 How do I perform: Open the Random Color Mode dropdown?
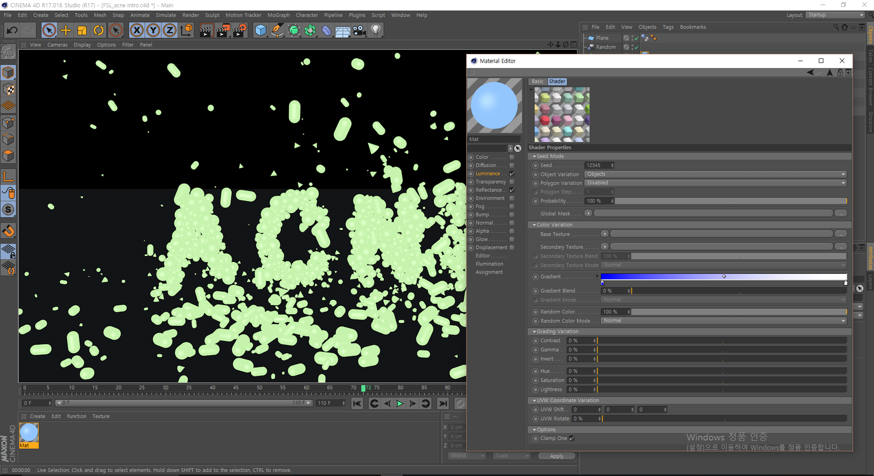[x=724, y=321]
